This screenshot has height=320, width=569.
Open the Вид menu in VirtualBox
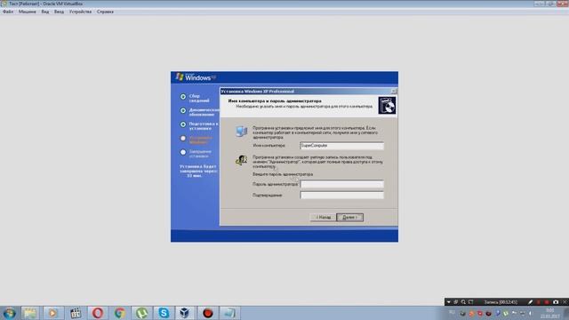45,12
